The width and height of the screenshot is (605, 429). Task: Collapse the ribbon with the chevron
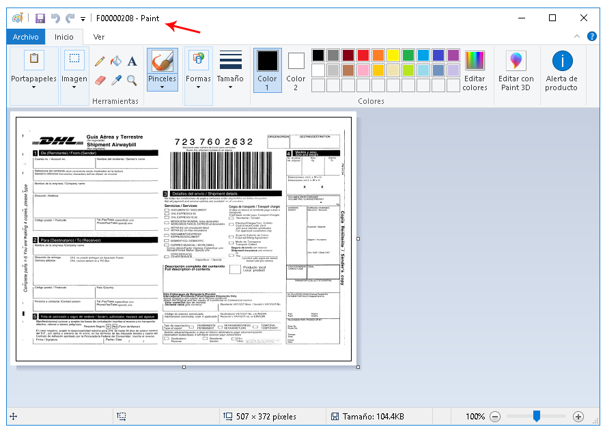tap(577, 36)
